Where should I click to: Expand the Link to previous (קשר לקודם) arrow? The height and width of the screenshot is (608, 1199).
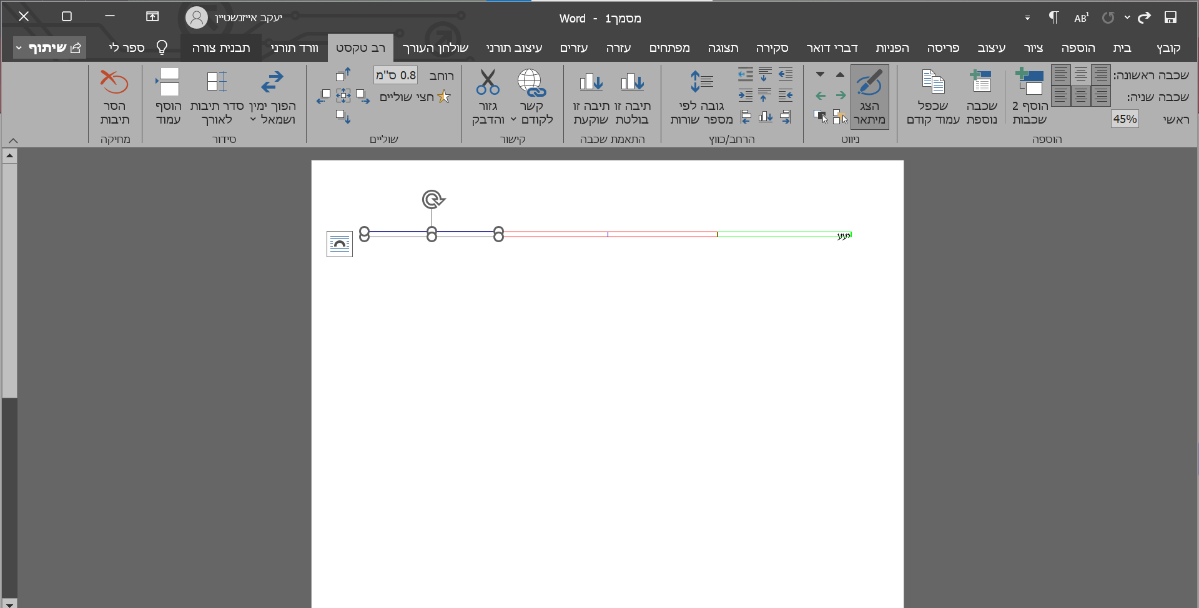pos(513,119)
